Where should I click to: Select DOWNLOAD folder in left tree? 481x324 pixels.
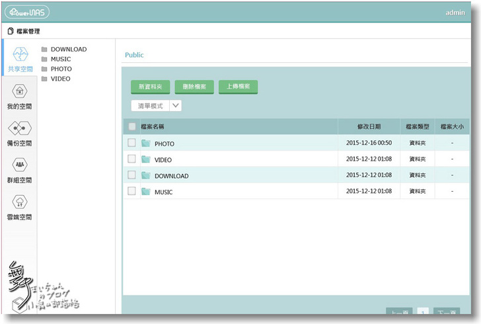point(68,50)
